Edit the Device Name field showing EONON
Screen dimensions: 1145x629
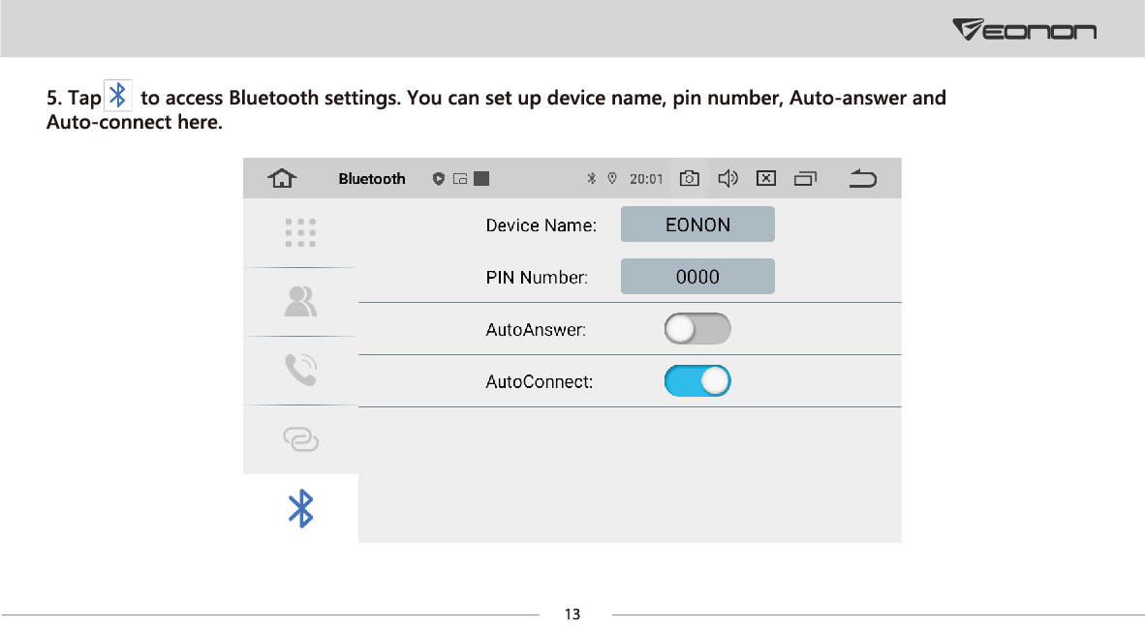(x=697, y=224)
